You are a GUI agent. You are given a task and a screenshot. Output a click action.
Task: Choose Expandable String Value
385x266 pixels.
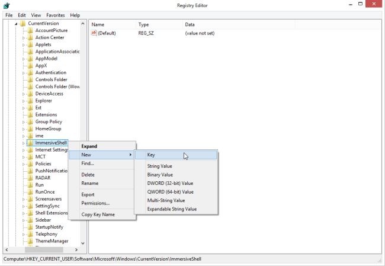pos(176,209)
